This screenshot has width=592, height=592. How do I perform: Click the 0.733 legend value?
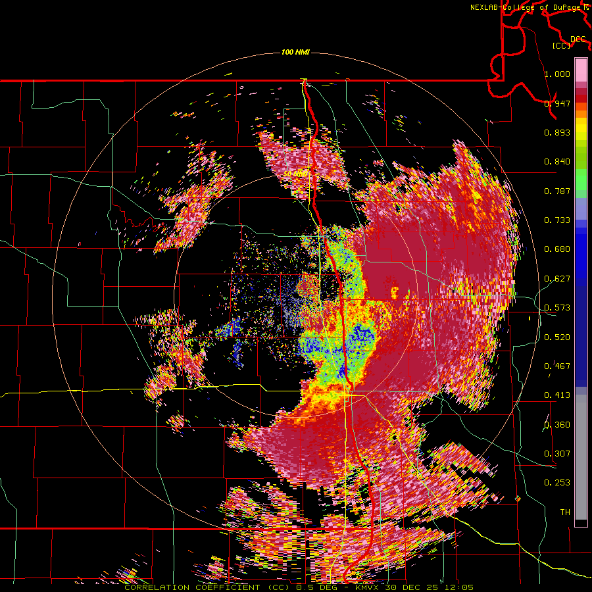(x=557, y=220)
